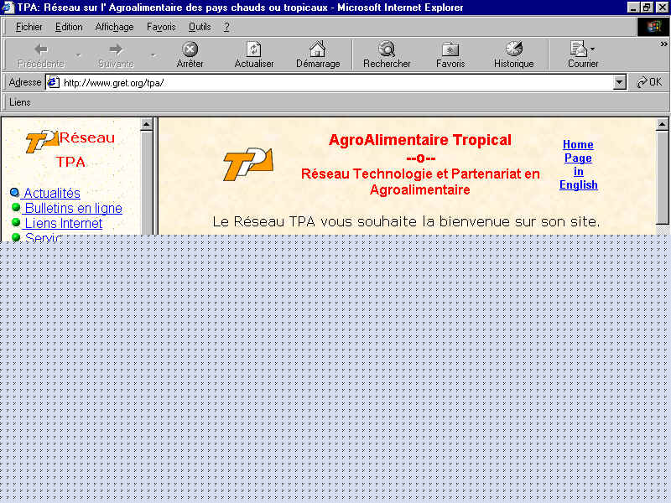Go to the Démarrage home icon
The image size is (671, 503).
click(318, 49)
